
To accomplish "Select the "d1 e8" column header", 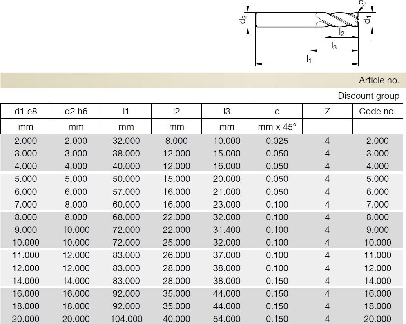I will click(x=25, y=111).
